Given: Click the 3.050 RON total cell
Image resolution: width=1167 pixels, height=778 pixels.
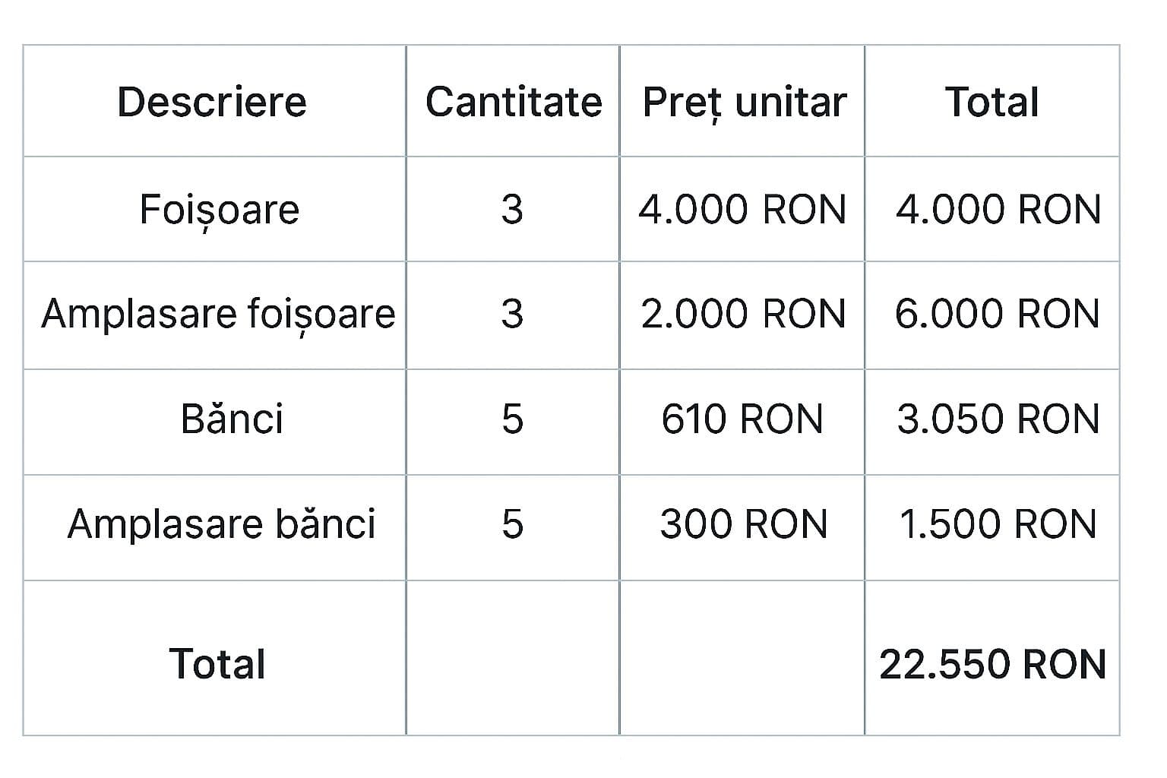Looking at the screenshot, I should (998, 419).
